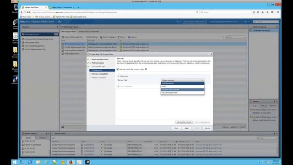Click Edit Settings pencil toolbar item

coord(92,37)
